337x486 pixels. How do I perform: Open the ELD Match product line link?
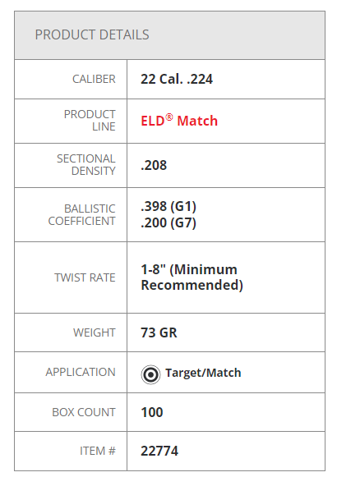(x=179, y=120)
